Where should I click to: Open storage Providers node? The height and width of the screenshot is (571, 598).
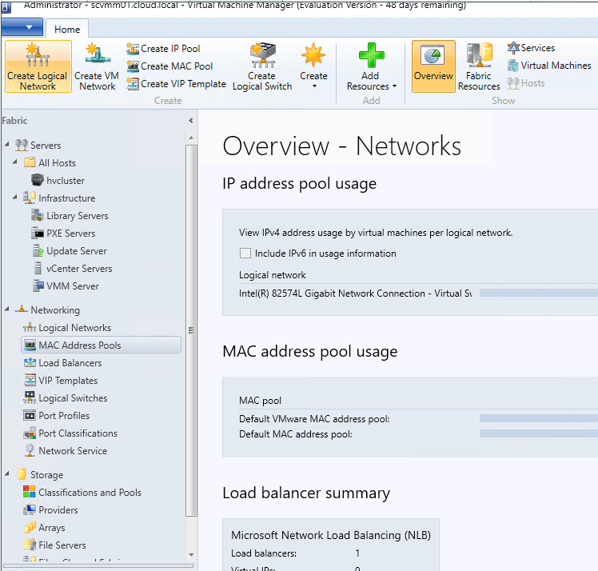50,509
